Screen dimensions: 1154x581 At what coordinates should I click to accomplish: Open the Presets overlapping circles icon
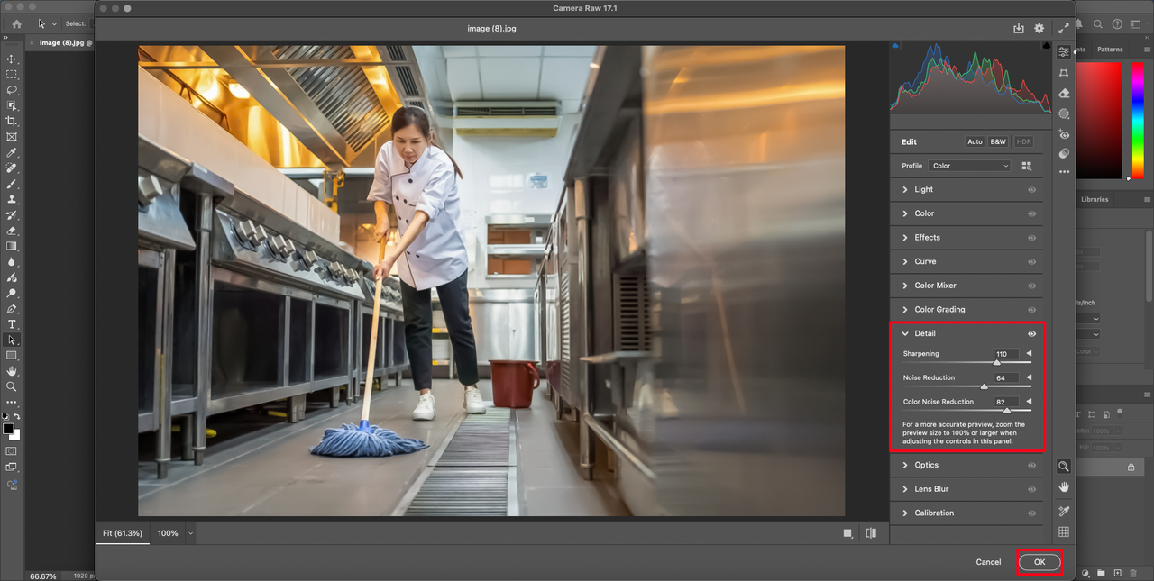(1064, 153)
